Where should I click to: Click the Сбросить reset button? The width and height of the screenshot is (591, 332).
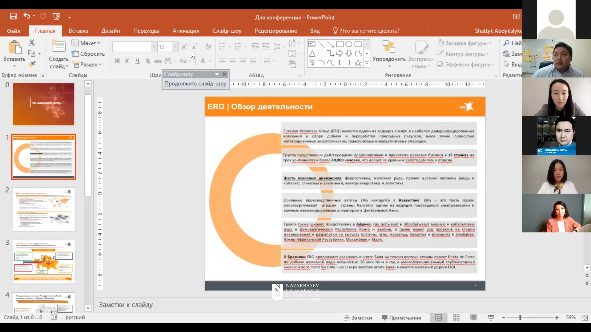88,54
